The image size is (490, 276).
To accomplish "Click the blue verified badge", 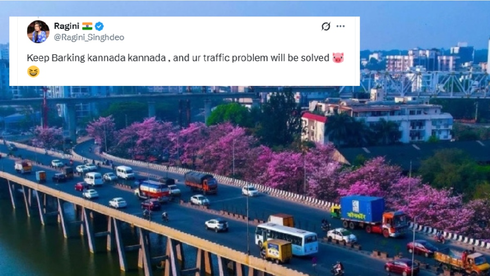I will [x=99, y=27].
